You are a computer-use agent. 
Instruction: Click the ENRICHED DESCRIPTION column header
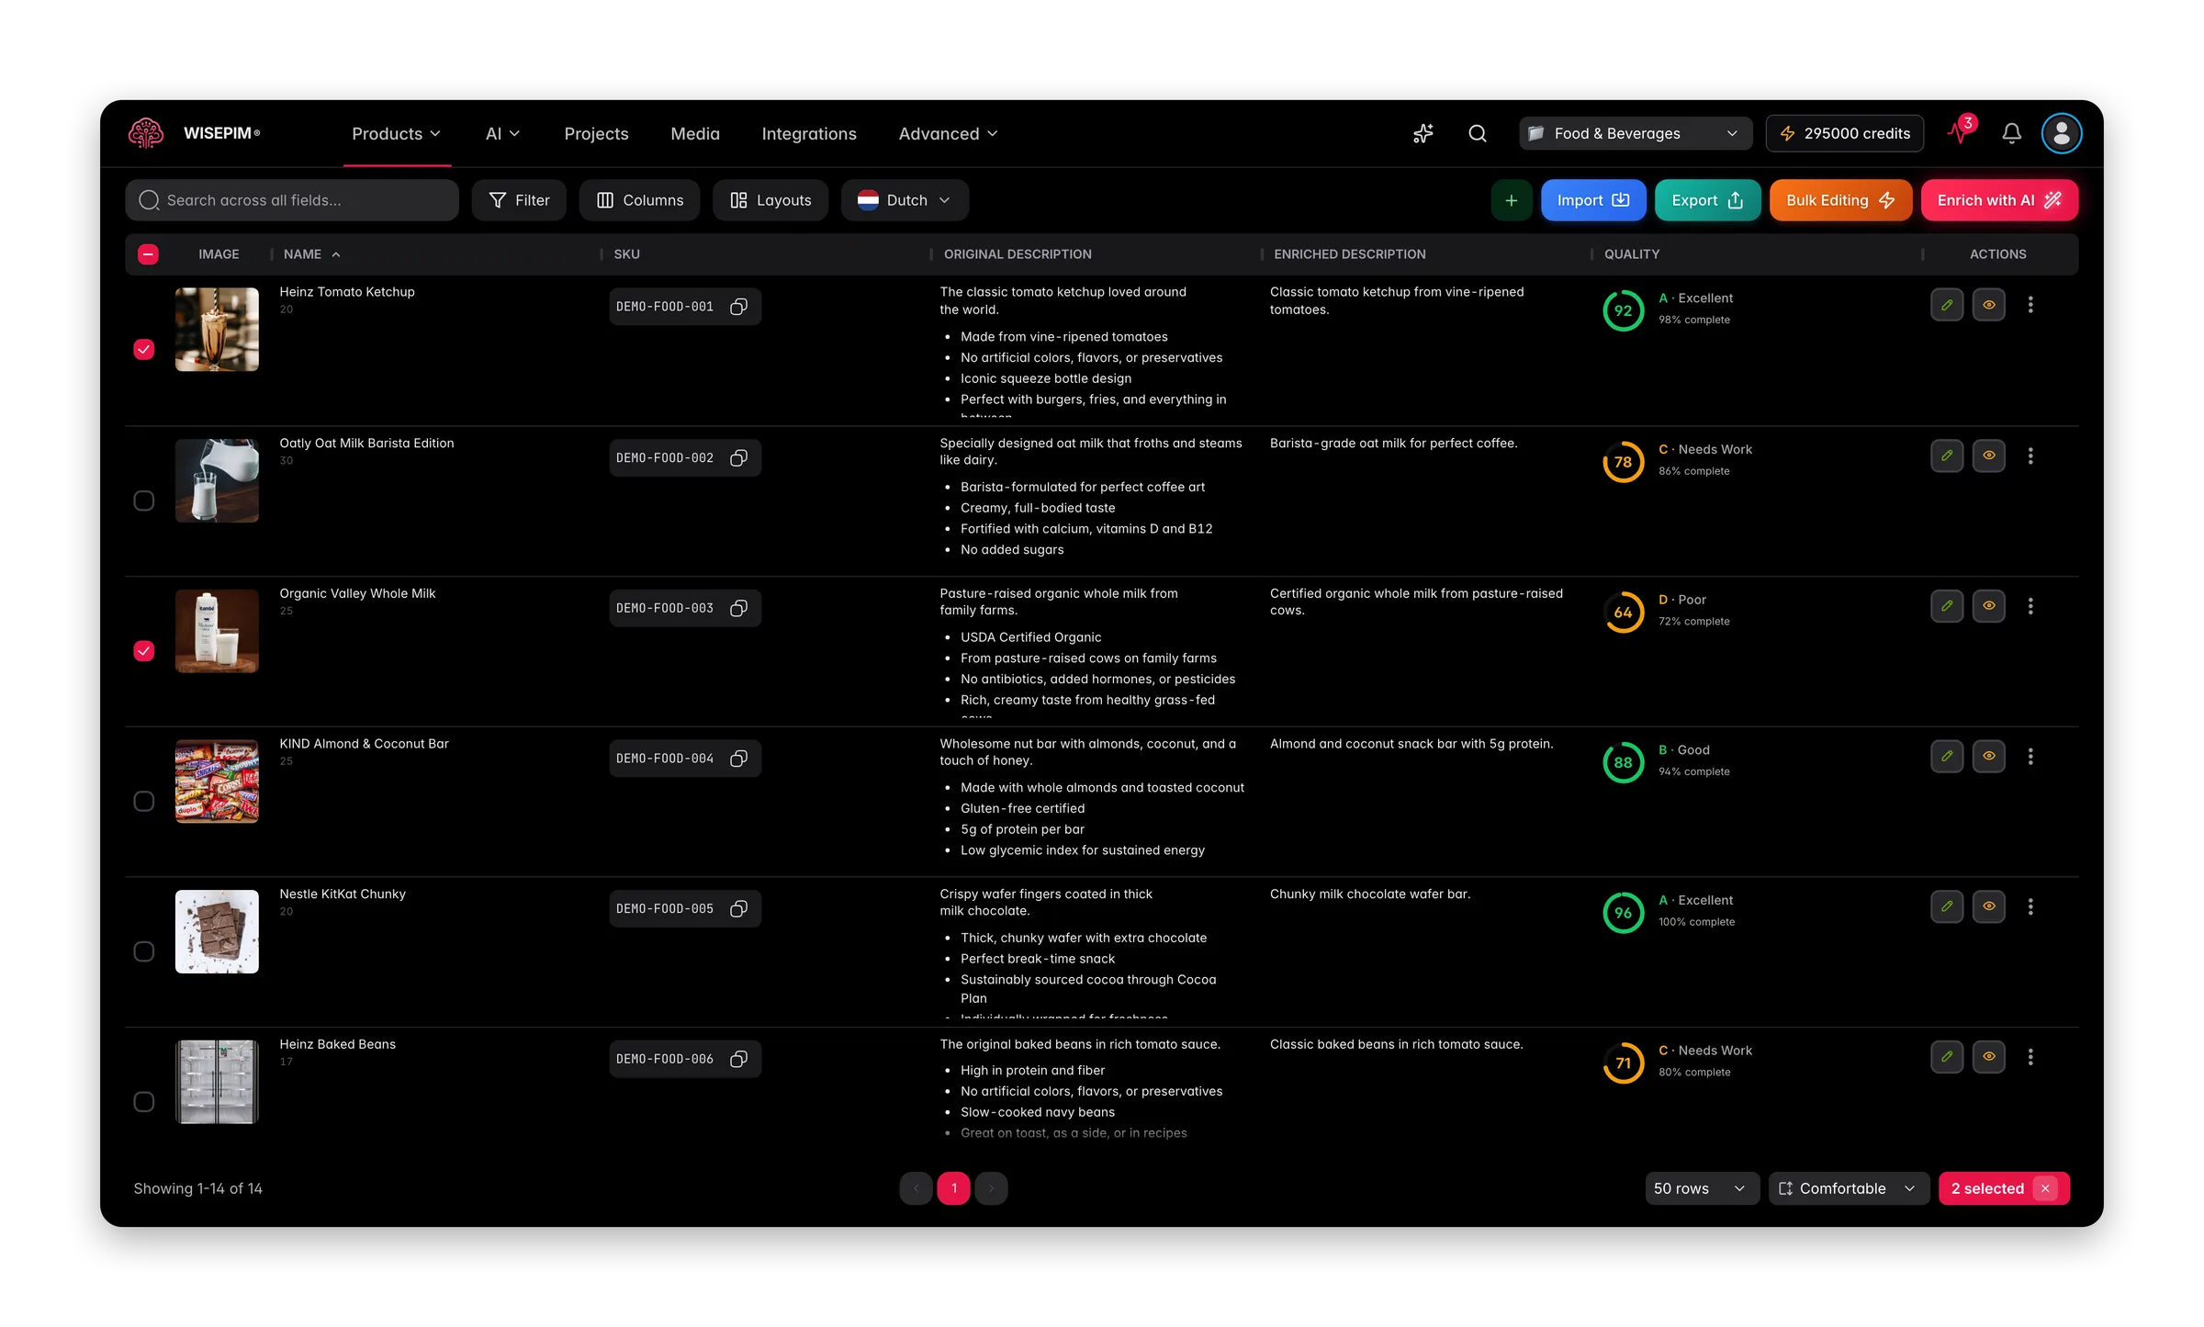(1350, 254)
